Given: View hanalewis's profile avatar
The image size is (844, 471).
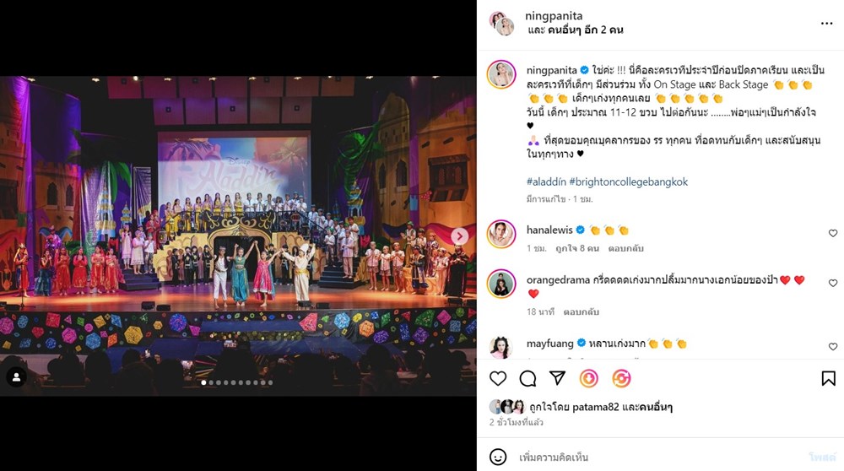Looking at the screenshot, I should click(501, 234).
